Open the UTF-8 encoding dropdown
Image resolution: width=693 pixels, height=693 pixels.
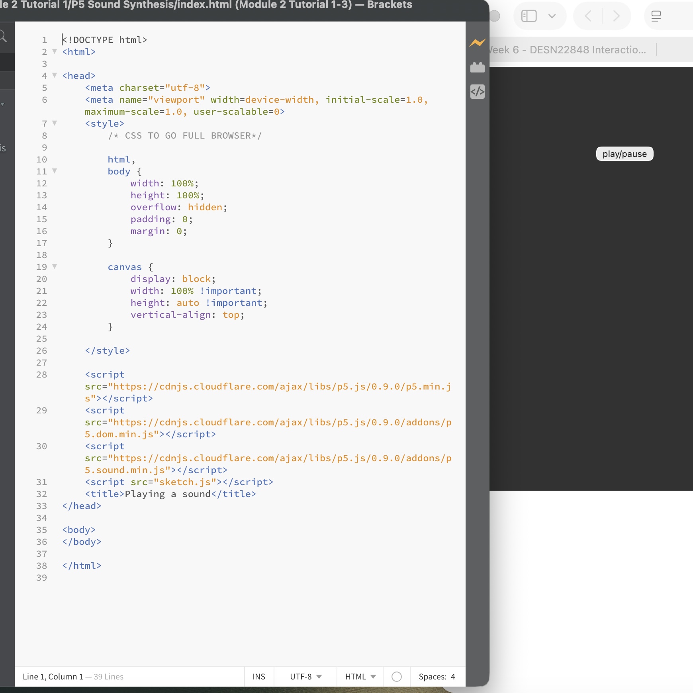coord(305,677)
